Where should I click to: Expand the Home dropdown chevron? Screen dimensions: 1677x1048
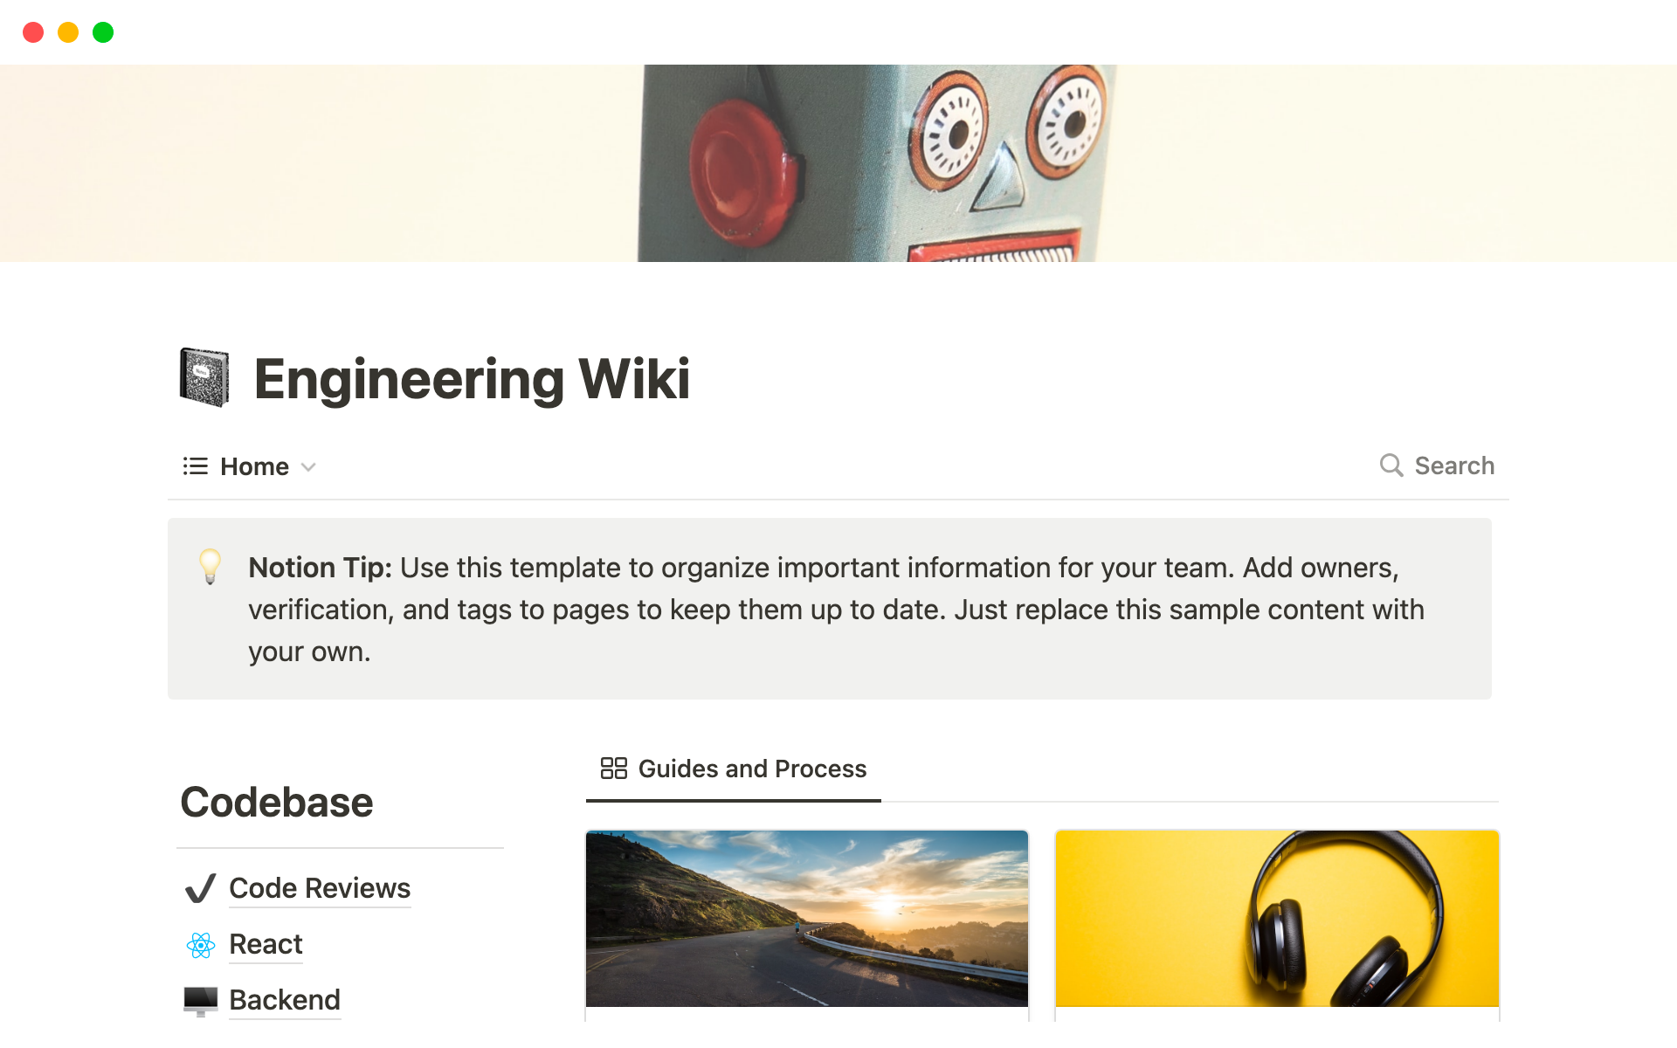(310, 466)
